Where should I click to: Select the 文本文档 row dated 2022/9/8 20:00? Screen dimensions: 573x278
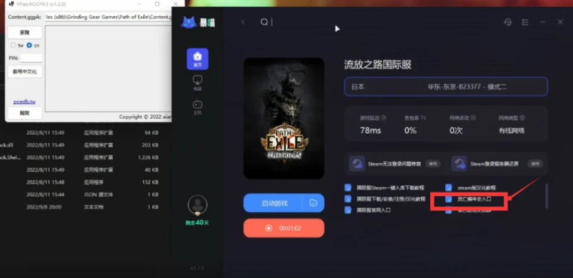(x=79, y=207)
